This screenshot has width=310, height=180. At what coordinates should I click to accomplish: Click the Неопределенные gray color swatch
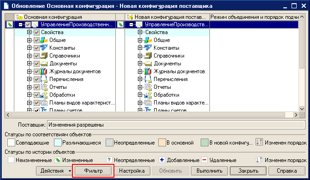tap(109, 143)
